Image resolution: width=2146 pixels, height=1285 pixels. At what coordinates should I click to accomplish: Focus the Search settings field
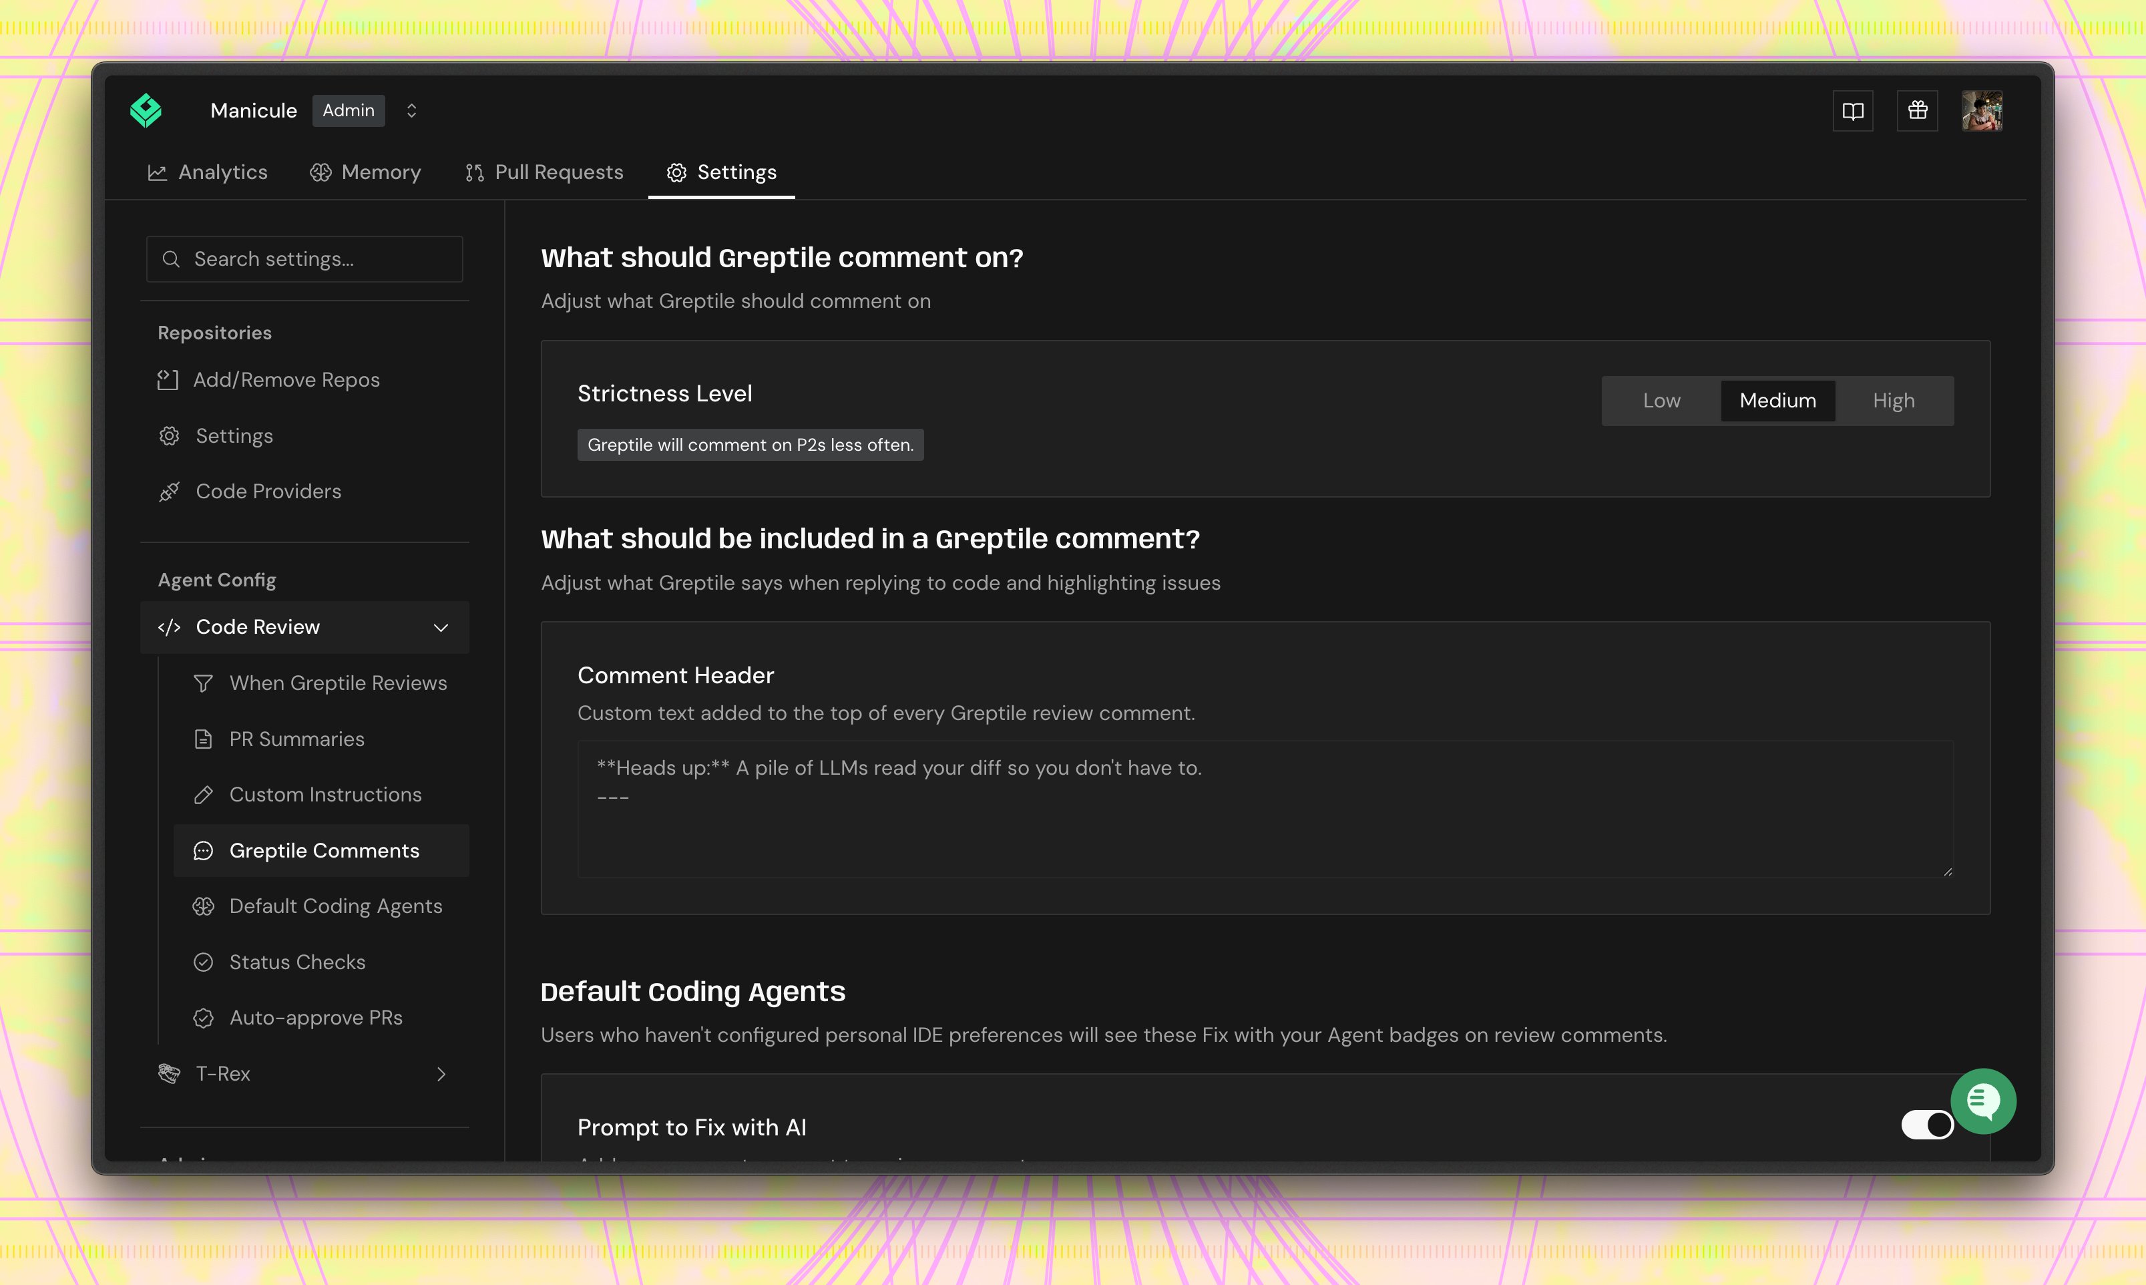tap(304, 259)
